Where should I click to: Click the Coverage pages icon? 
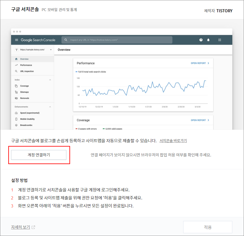16,86
